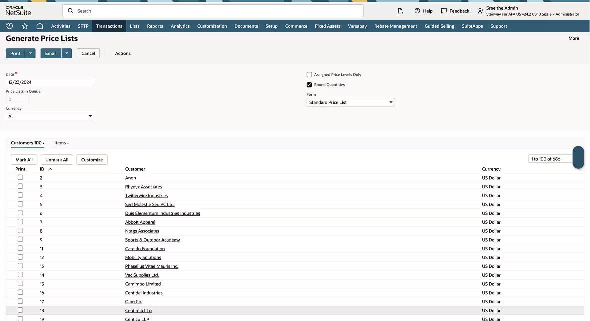Click the Shortcuts star icon
The image size is (590, 321).
pos(25,26)
